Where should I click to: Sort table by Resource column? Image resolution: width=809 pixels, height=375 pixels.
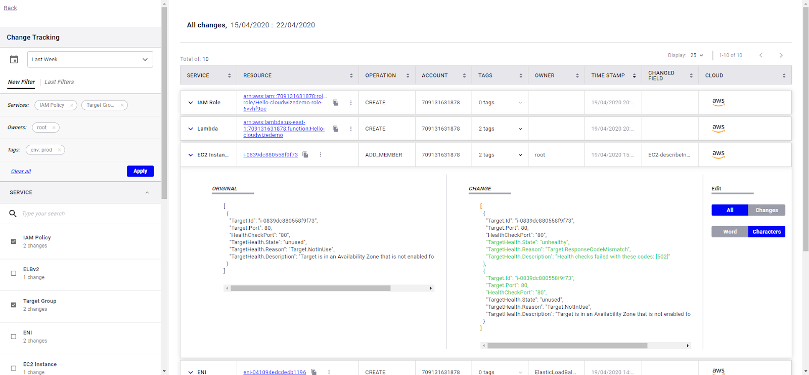point(351,75)
